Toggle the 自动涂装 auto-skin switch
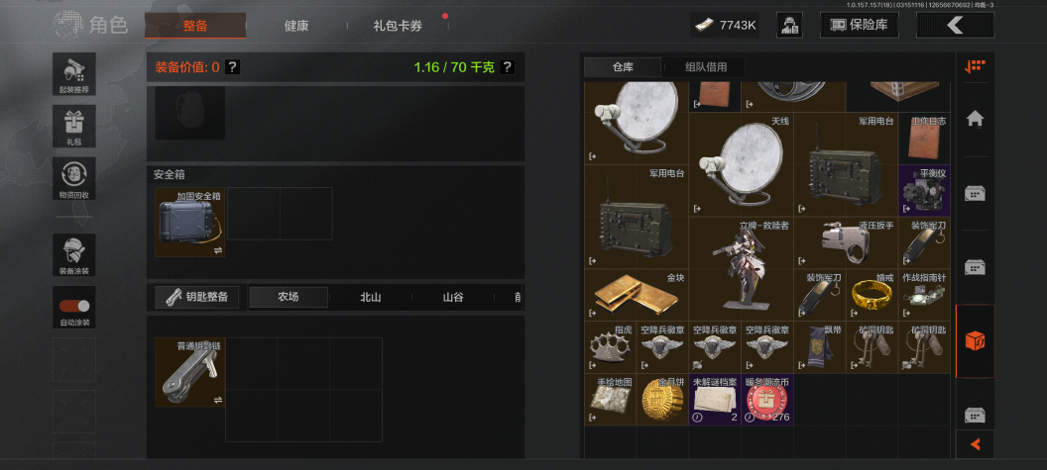 pyautogui.click(x=74, y=306)
